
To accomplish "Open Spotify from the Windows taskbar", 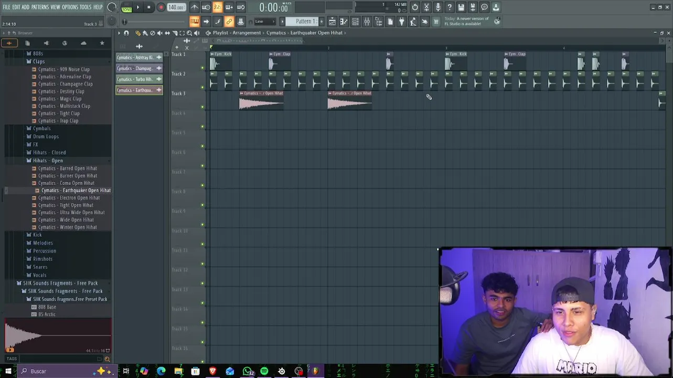I will pos(264,371).
